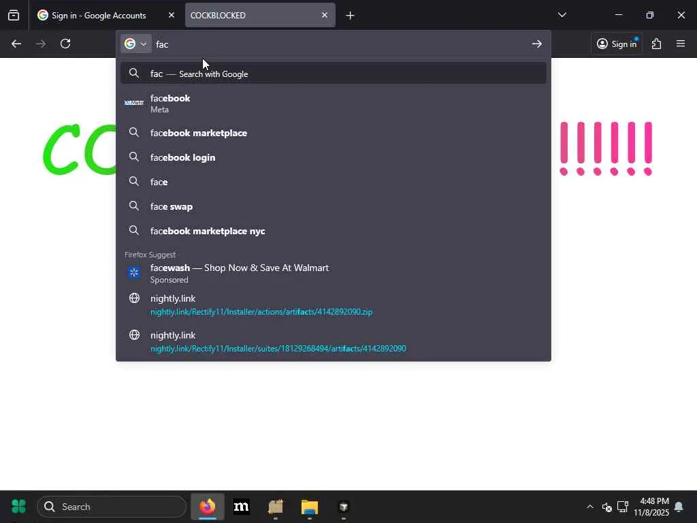Open the clock showing 4:48 PM
Viewport: 697px width, 523px height.
(x=651, y=507)
